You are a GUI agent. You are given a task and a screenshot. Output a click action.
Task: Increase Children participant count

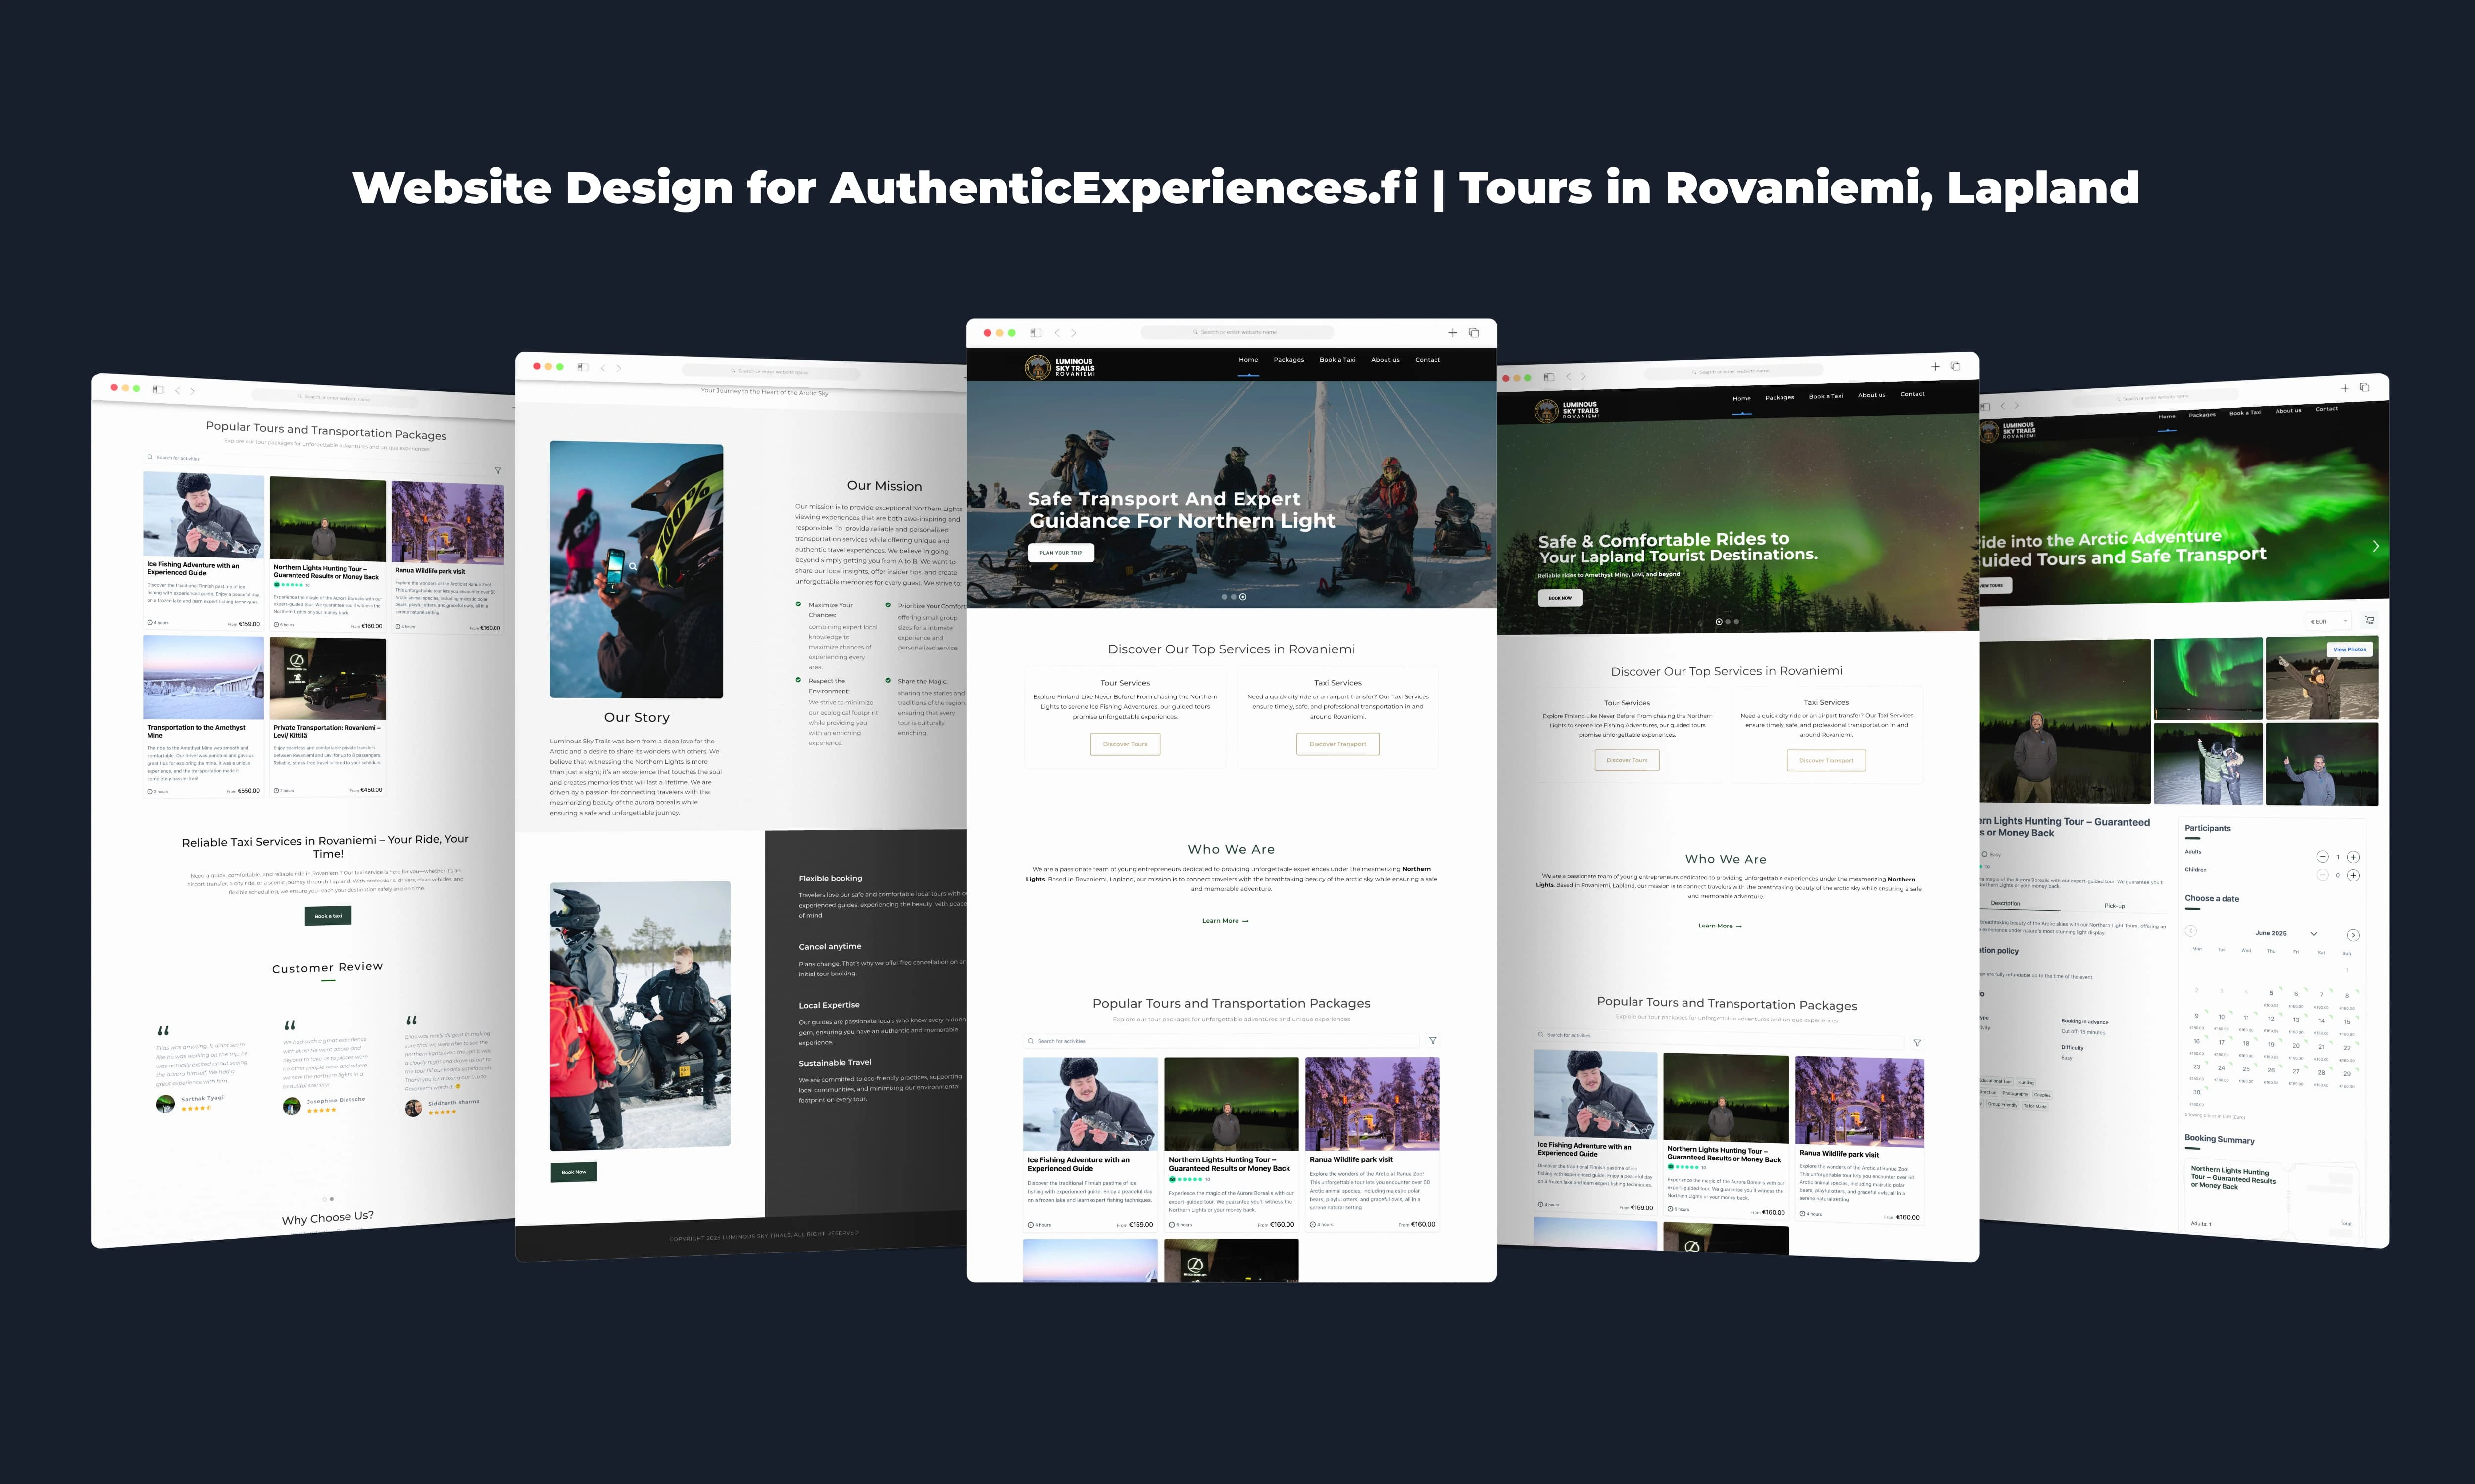coord(2353,875)
